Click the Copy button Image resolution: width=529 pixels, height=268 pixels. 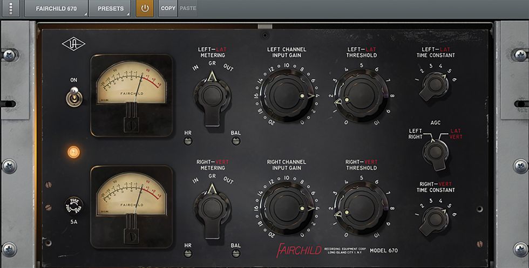pos(168,9)
